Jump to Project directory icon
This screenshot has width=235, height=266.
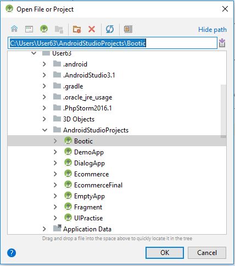(x=44, y=29)
